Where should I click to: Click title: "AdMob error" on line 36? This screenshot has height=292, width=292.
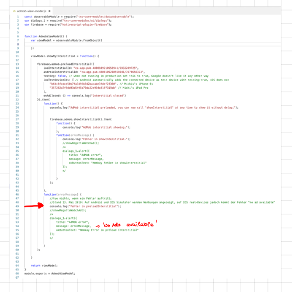click(x=85, y=155)
